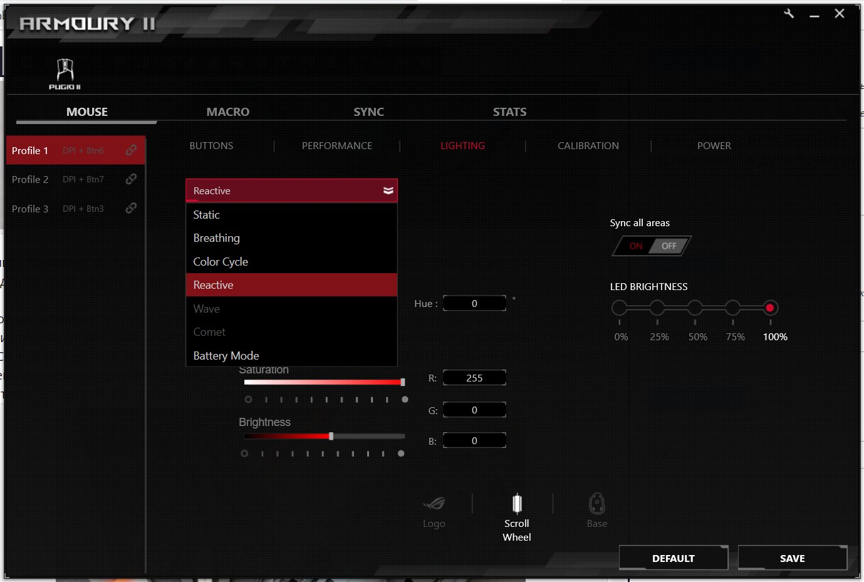Click the DPI + Btn3 shortcut text
This screenshot has height=582, width=864.
83,209
